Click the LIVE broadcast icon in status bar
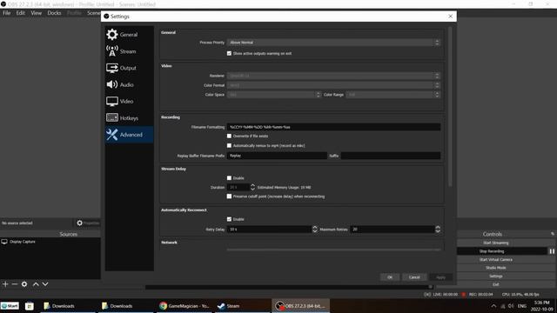The height and width of the screenshot is (313, 557). (427, 294)
